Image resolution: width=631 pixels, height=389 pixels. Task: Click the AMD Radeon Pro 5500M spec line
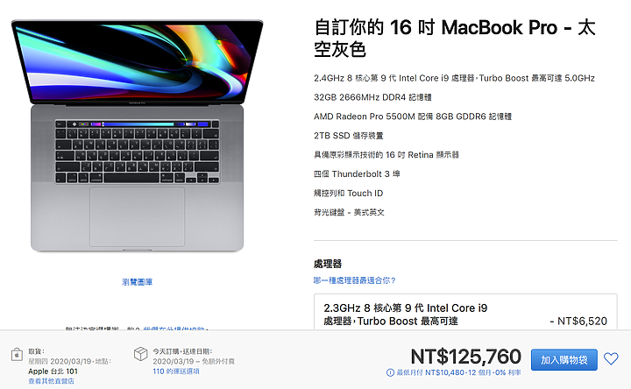(413, 117)
